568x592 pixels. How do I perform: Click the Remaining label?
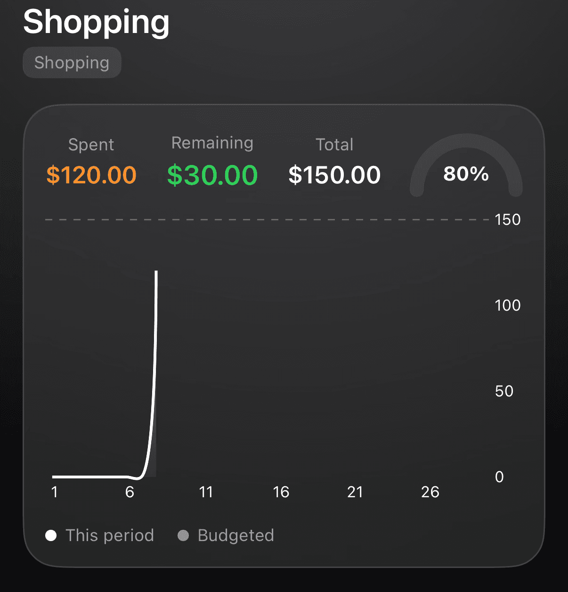coord(212,143)
